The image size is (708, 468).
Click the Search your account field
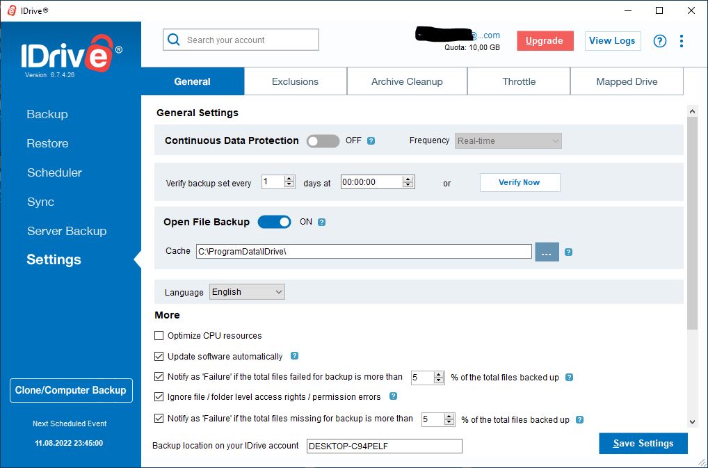pos(241,40)
